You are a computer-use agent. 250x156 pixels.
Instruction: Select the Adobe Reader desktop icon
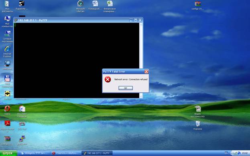pyautogui.click(x=7, y=125)
